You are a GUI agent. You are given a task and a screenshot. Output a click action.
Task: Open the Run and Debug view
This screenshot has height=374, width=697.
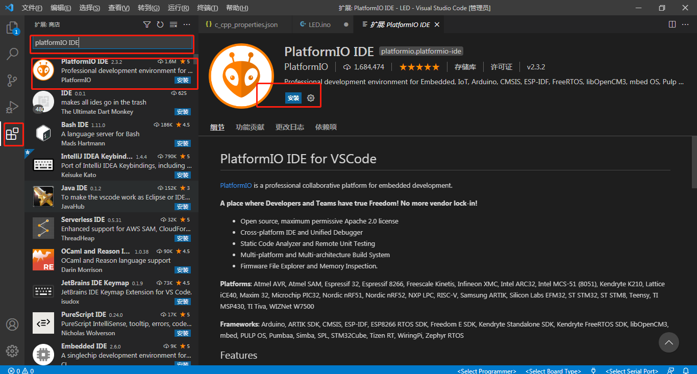coord(12,107)
